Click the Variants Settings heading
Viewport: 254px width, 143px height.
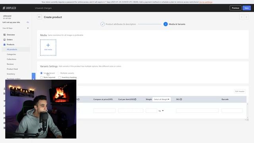49,66
